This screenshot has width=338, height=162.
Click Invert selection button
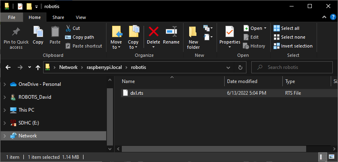293,46
